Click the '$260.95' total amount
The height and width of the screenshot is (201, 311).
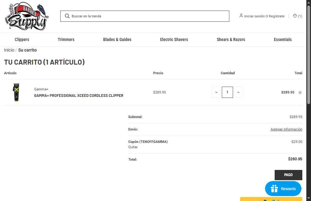coord(295,159)
